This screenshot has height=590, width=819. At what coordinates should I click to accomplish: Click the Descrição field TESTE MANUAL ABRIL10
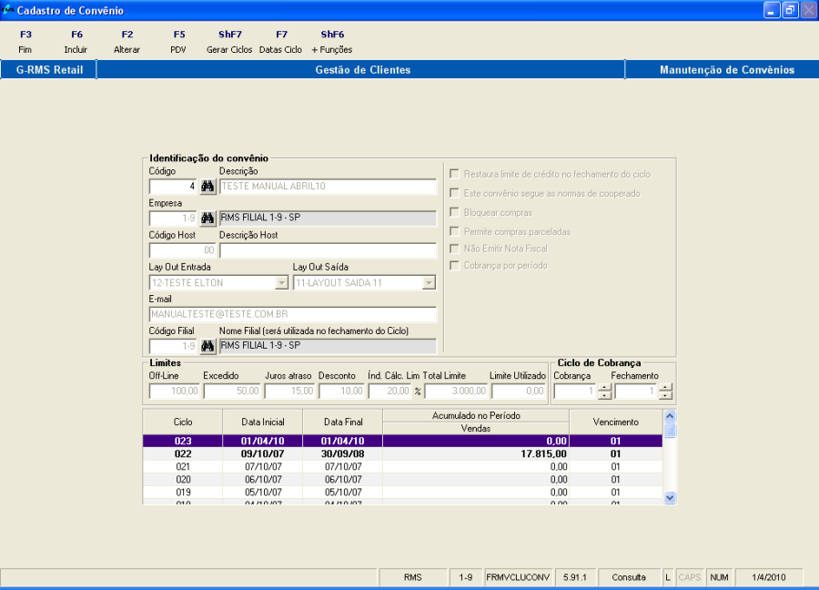pyautogui.click(x=328, y=187)
